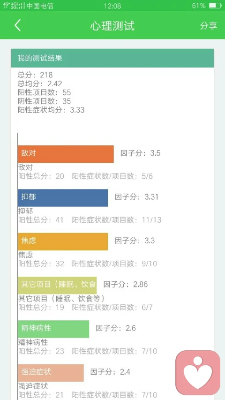This screenshot has width=225, height=400.
Task: Tap the peach 强迫症状 bar
Action: pyautogui.click(x=51, y=373)
